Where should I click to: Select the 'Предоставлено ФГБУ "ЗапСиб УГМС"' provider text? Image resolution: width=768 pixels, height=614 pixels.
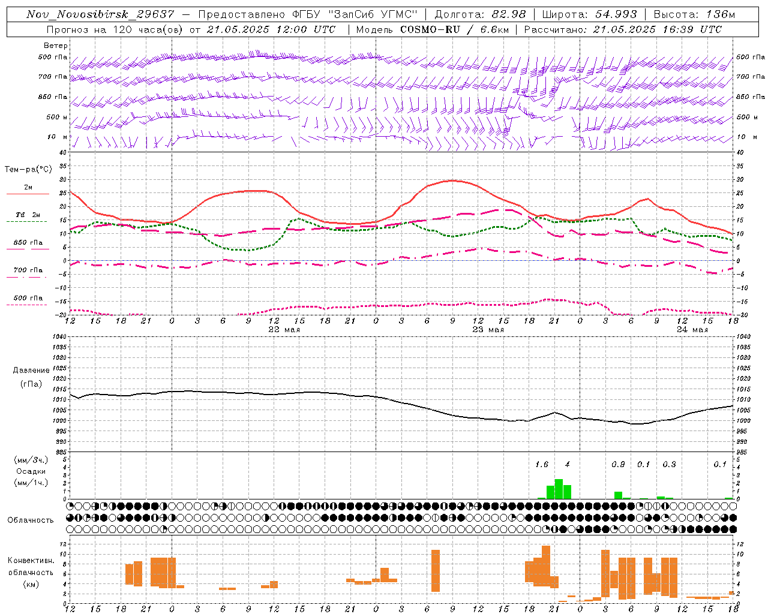(x=308, y=14)
